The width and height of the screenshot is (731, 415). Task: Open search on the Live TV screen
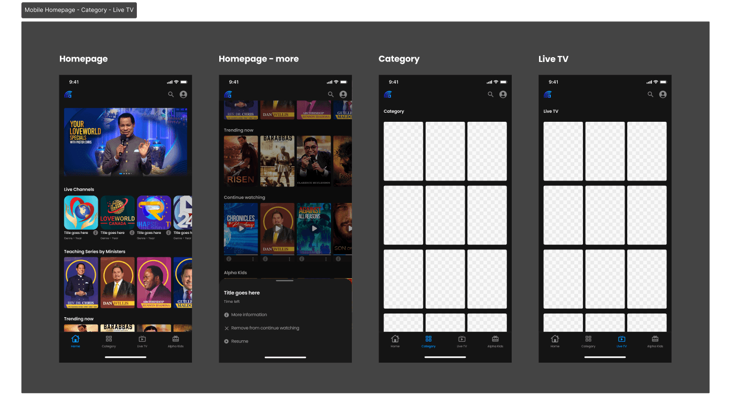tap(651, 95)
